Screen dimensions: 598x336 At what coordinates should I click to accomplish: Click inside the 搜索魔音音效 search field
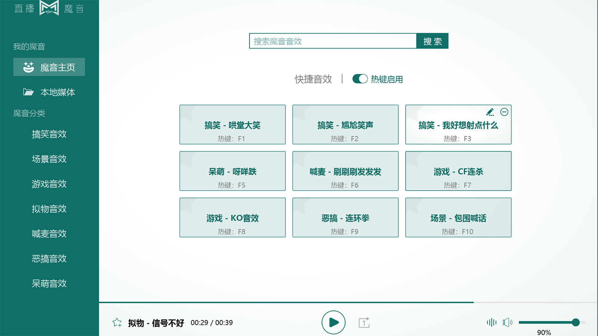(333, 41)
